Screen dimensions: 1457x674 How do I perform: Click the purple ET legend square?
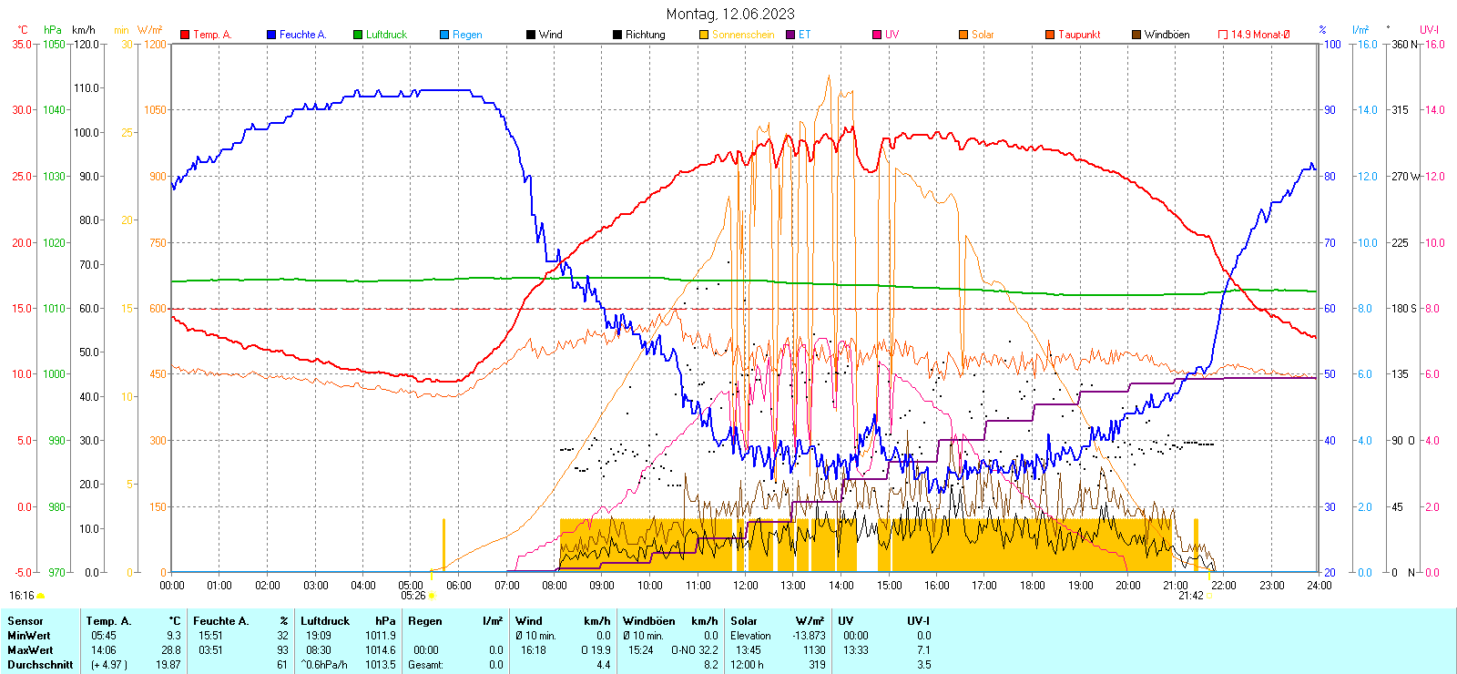coord(790,35)
